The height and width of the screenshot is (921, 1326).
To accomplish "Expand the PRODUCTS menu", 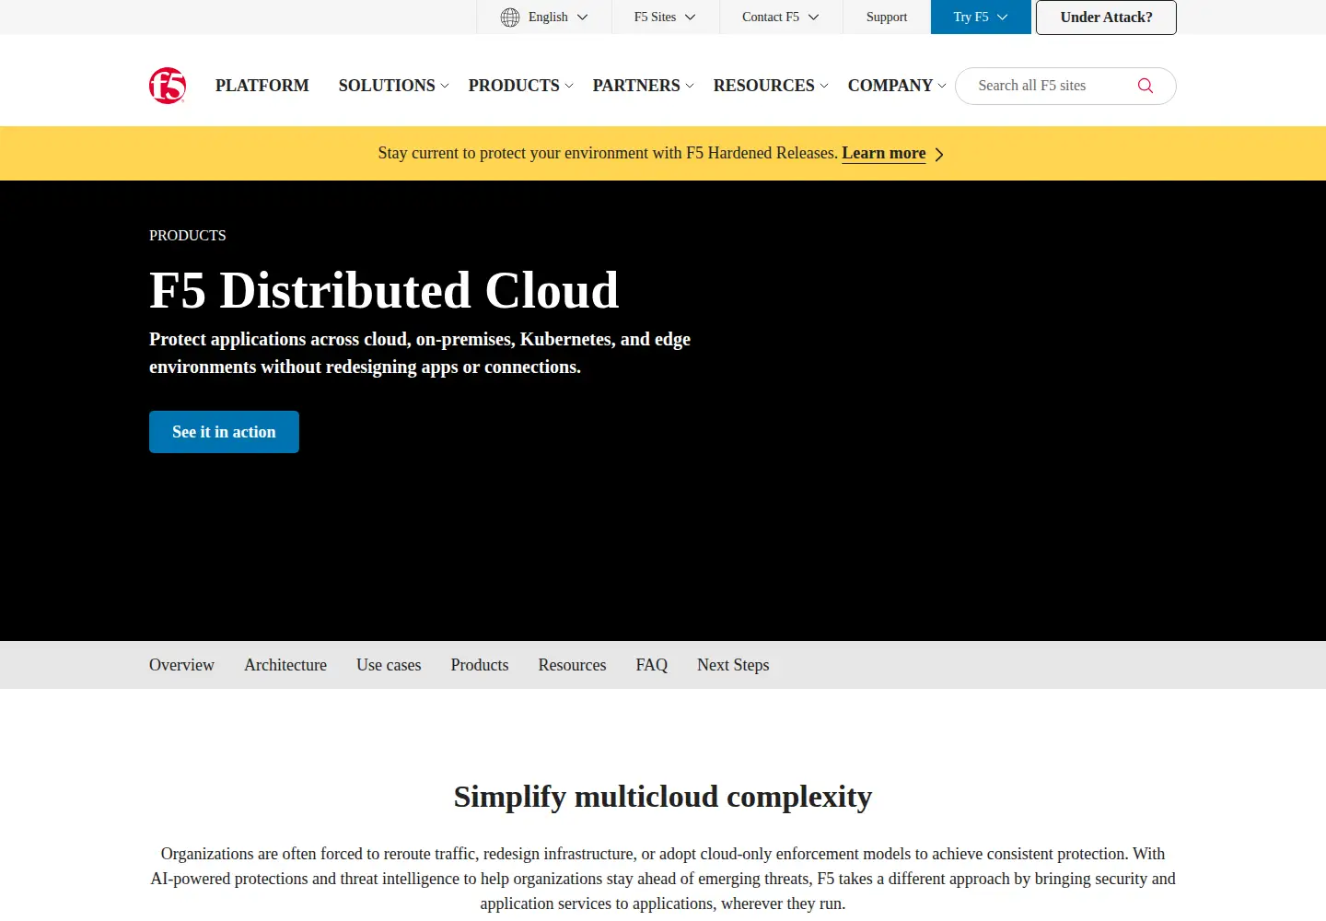I will click(521, 86).
